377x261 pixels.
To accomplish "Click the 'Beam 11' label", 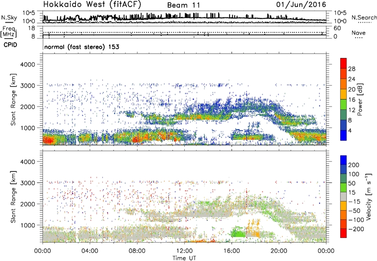I will pos(184,5).
